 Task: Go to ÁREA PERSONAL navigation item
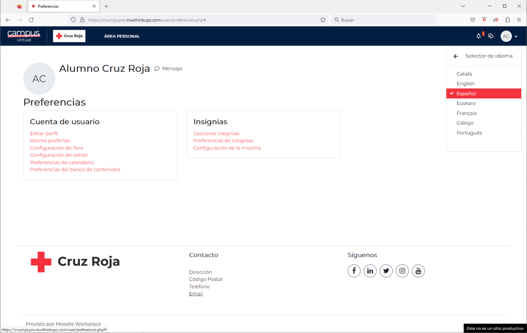pos(122,36)
